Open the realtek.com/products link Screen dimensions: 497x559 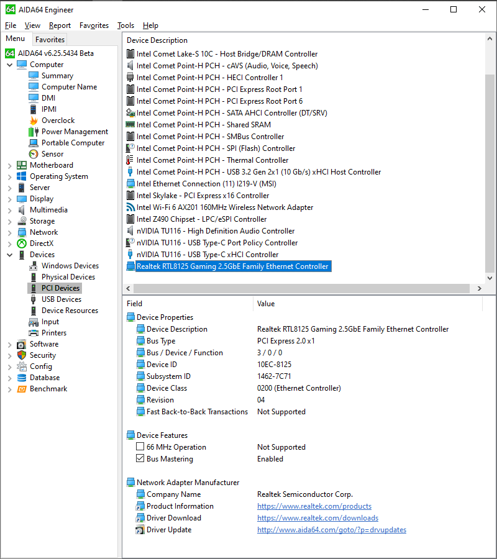(314, 506)
